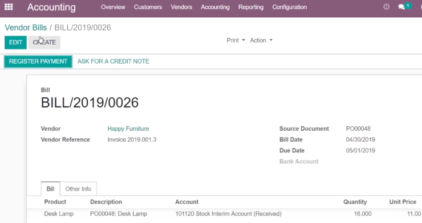The image size is (422, 223).
Task: Click the Product column header
Action: pyautogui.click(x=55, y=202)
